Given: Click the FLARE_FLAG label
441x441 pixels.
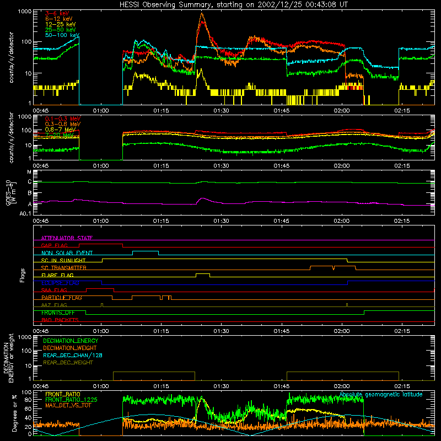Looking at the screenshot, I should (57, 275).
